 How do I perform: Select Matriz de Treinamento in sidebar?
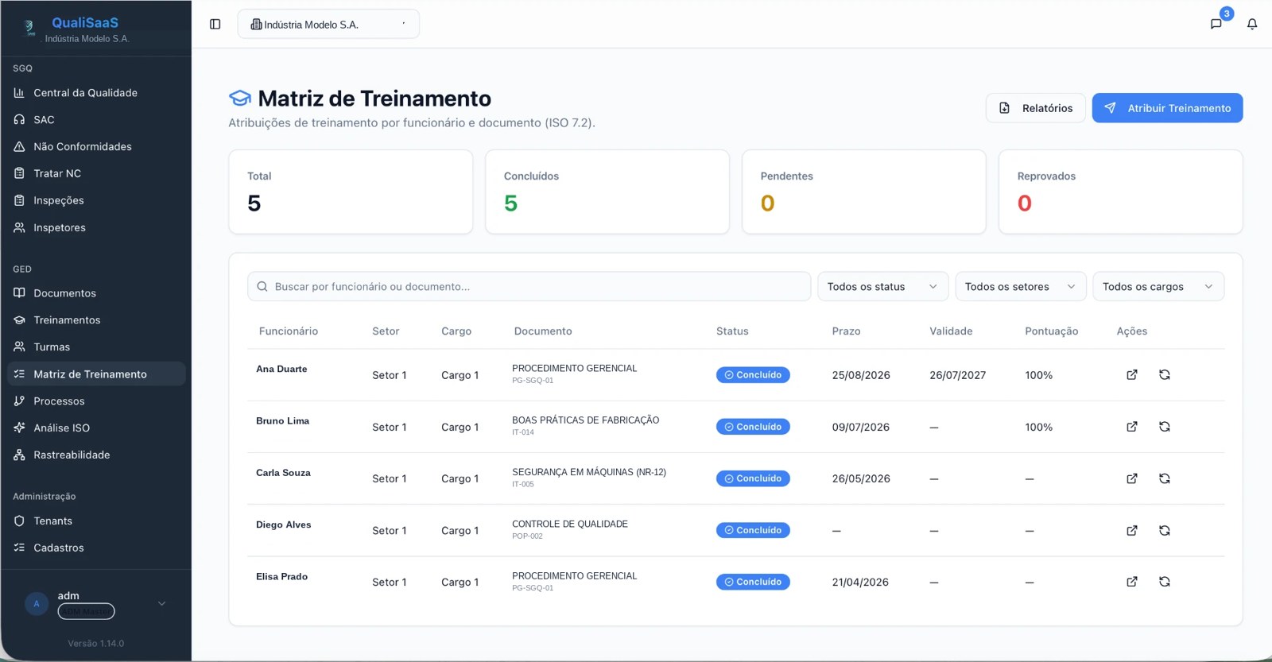[x=96, y=374]
